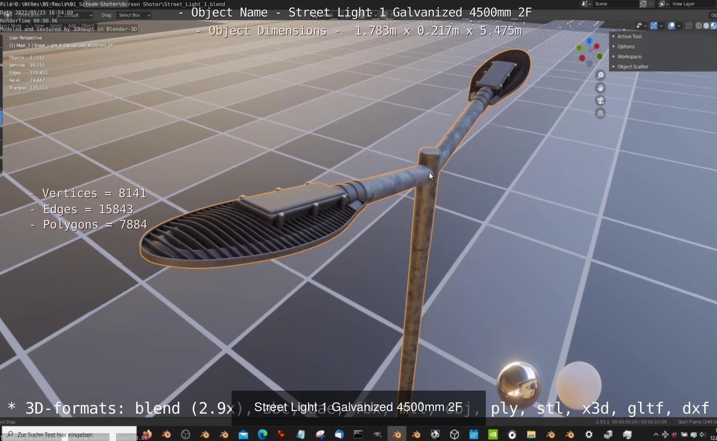Click the system tray volume speaker icon

click(703, 434)
